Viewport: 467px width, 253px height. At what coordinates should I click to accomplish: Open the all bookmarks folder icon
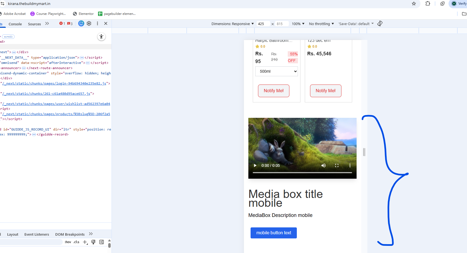[x=464, y=14]
